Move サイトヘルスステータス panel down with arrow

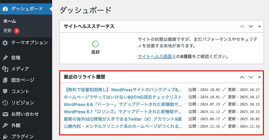tap(251, 26)
